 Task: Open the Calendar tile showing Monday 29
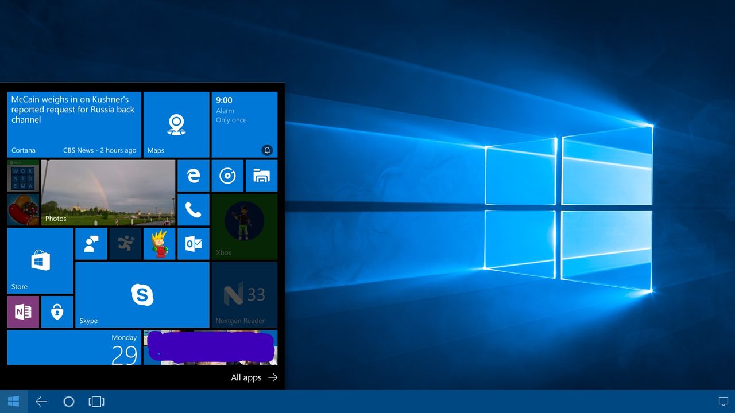[74, 348]
